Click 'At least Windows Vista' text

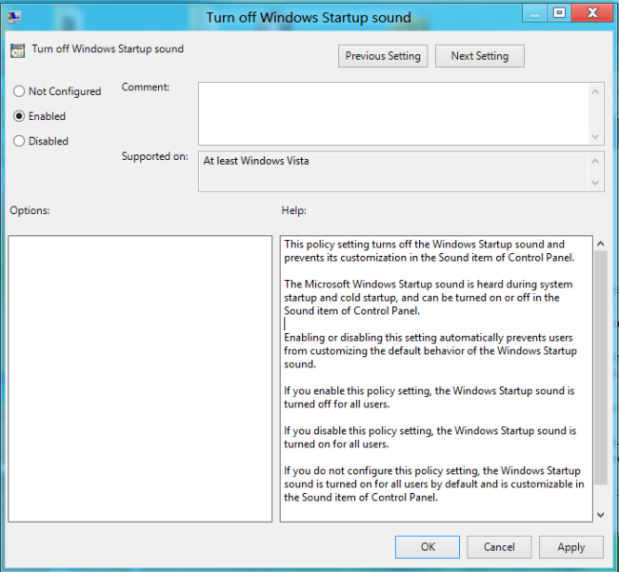point(256,161)
